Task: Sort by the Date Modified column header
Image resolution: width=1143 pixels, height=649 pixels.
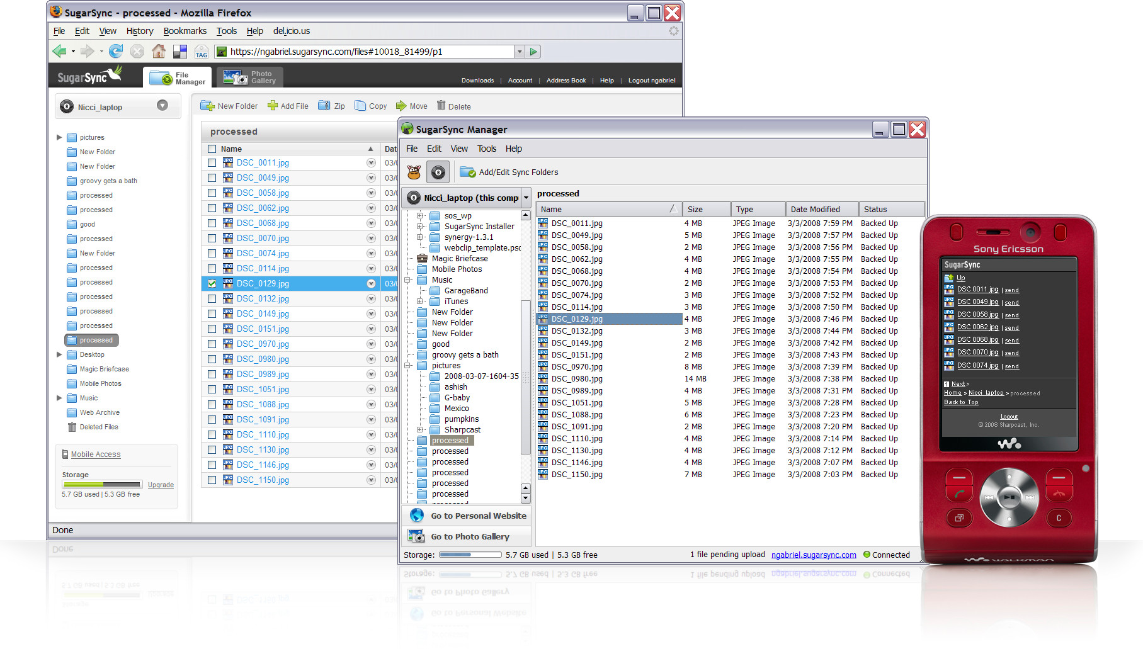Action: point(822,209)
